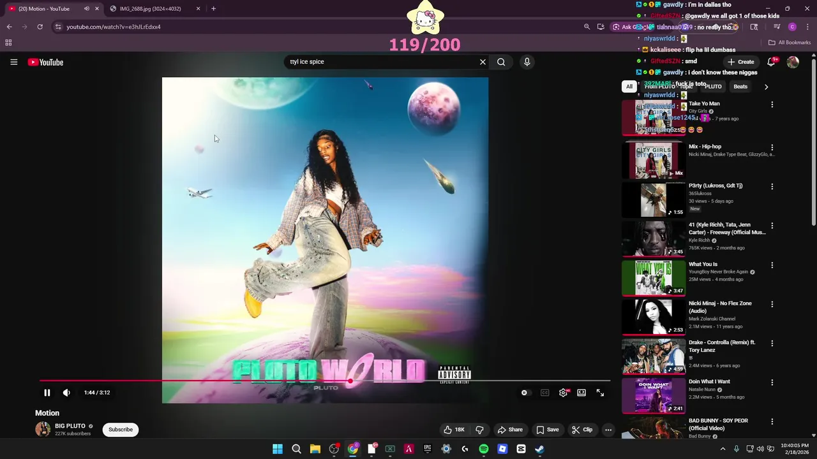Open options for the BAD BUNNY SOY PEOR video
817x459 pixels.
pos(772,421)
